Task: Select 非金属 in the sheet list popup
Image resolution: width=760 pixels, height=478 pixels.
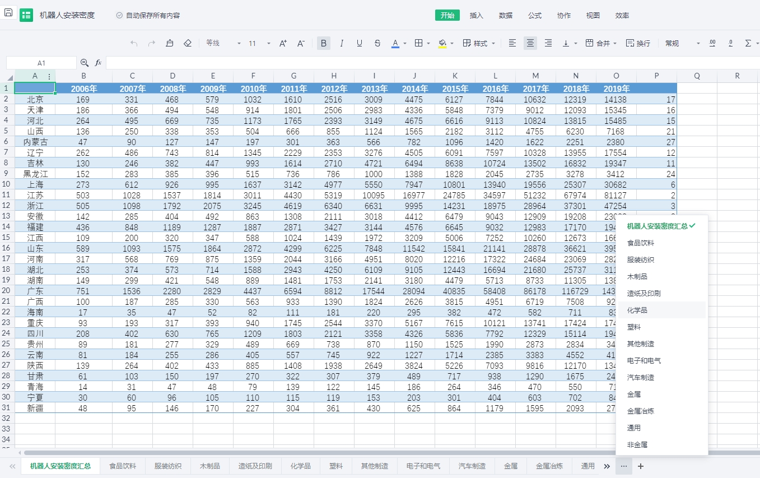Action: coord(661,444)
